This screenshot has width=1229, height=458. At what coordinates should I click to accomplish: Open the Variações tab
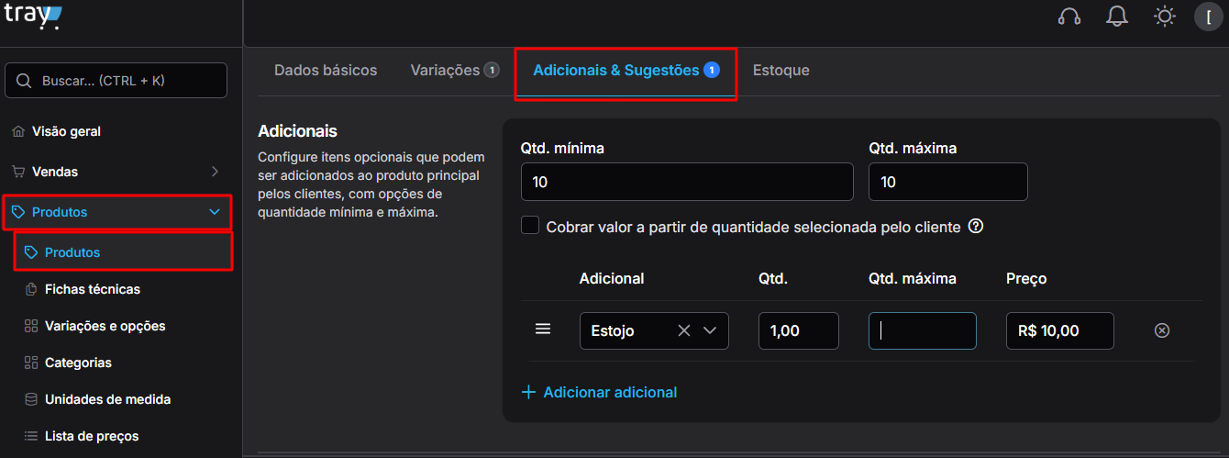pyautogui.click(x=455, y=70)
